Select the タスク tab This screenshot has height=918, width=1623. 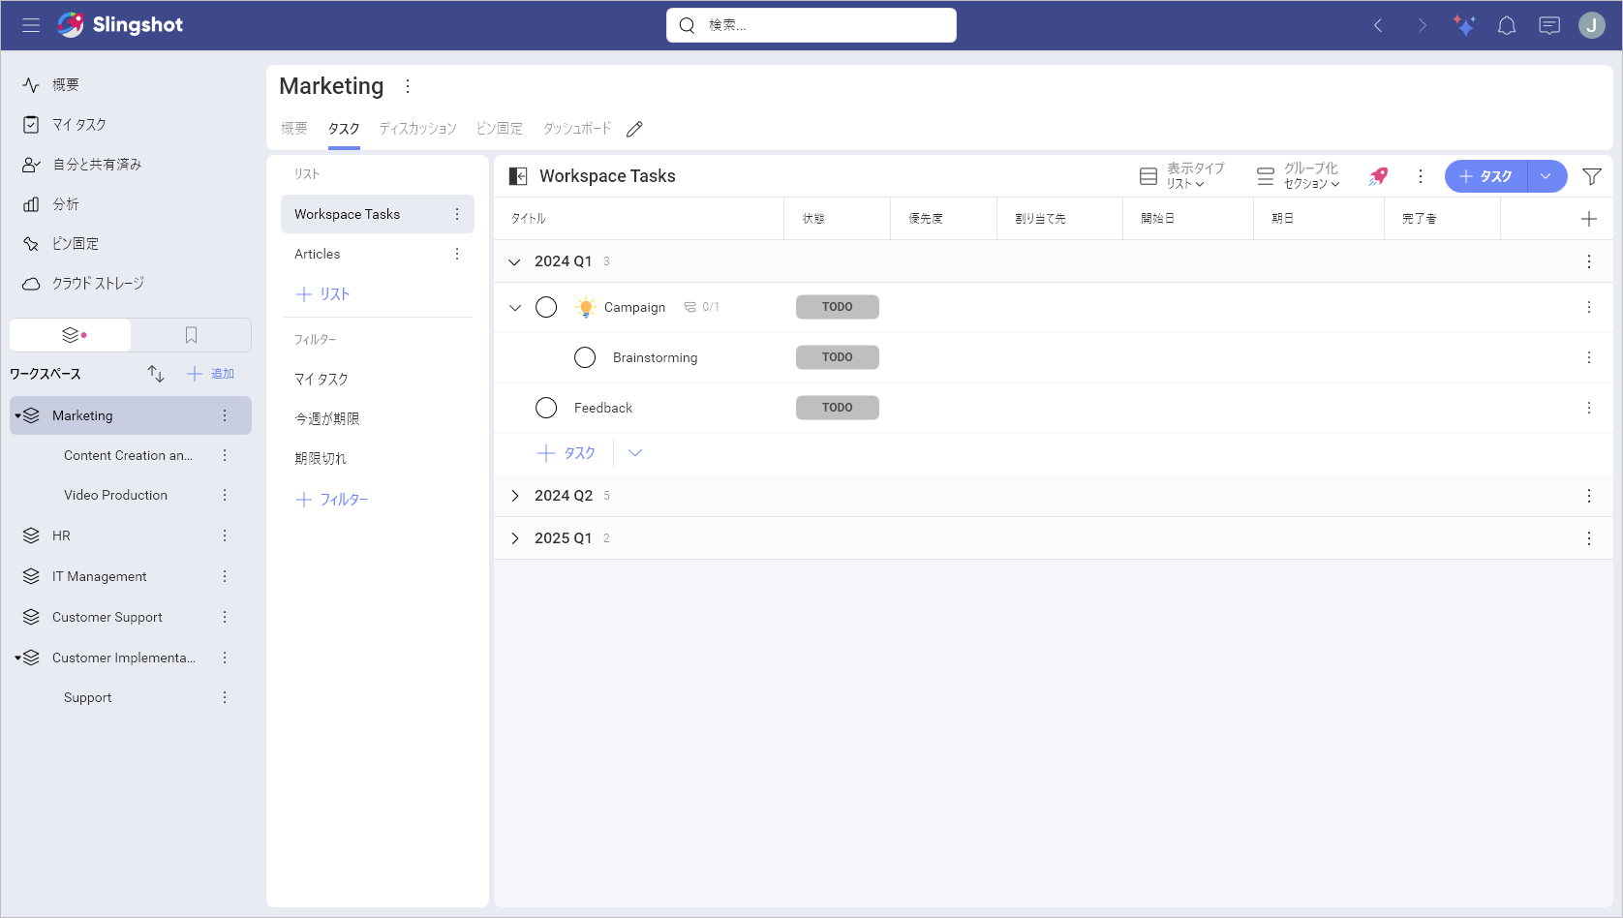tap(344, 129)
